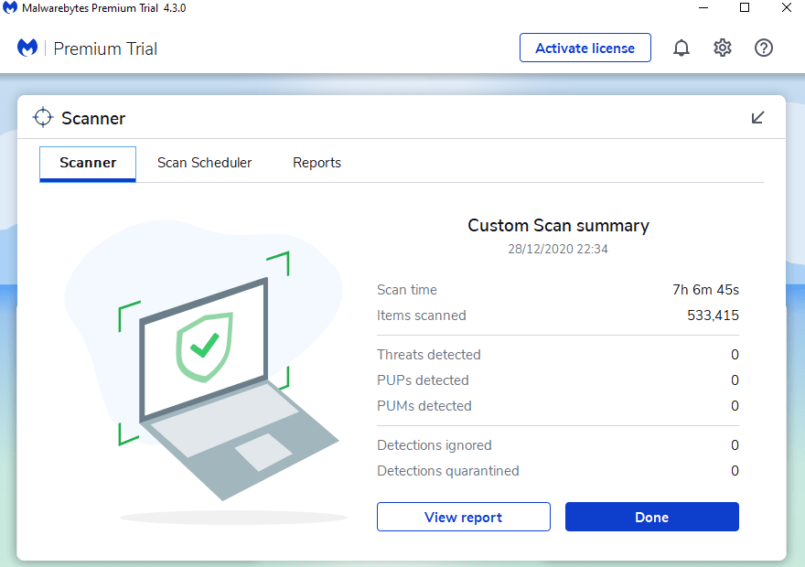Click the Scanner crosshair icon in the panel header

[x=43, y=117]
